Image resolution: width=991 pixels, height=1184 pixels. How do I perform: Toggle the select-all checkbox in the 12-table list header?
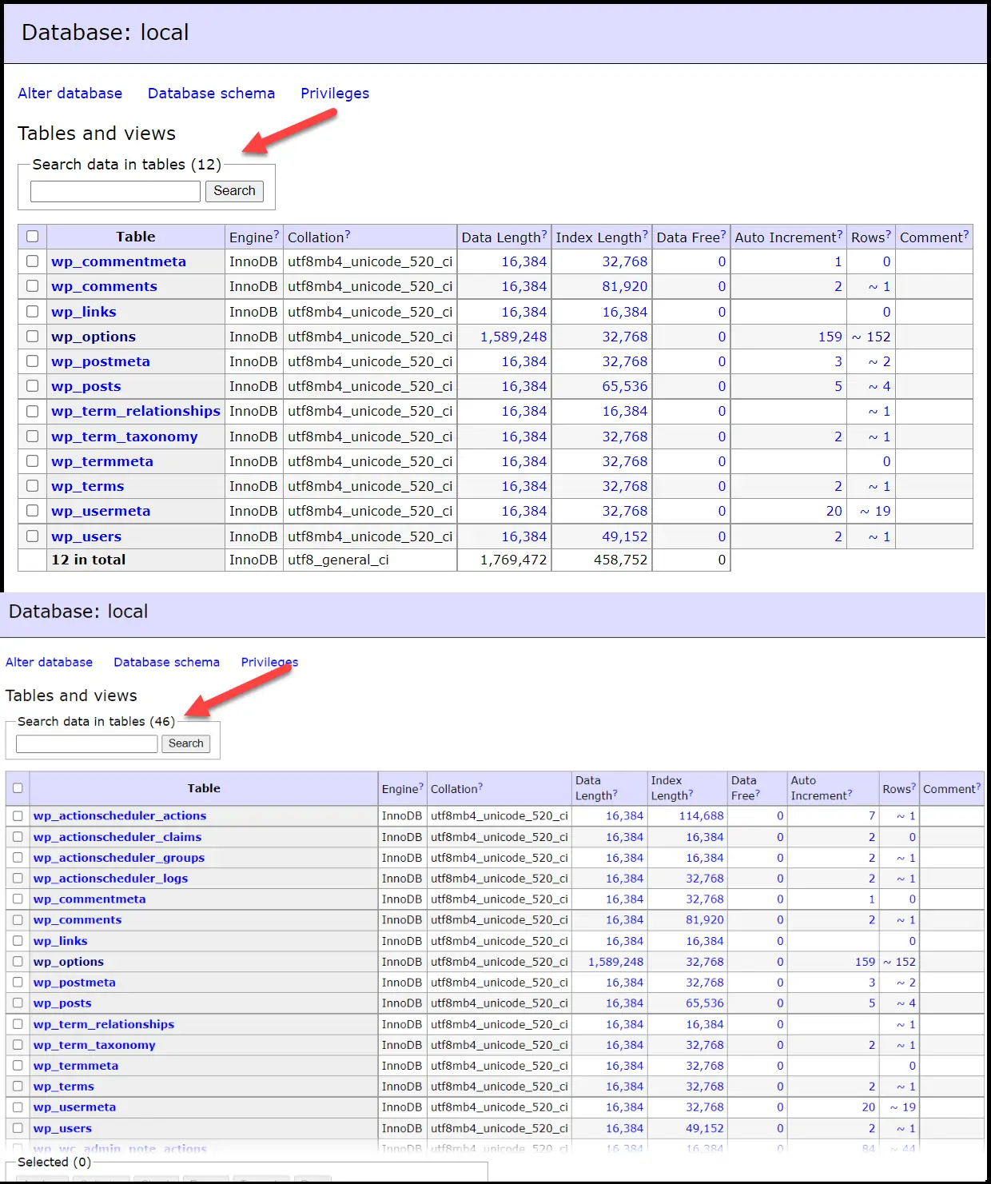33,237
